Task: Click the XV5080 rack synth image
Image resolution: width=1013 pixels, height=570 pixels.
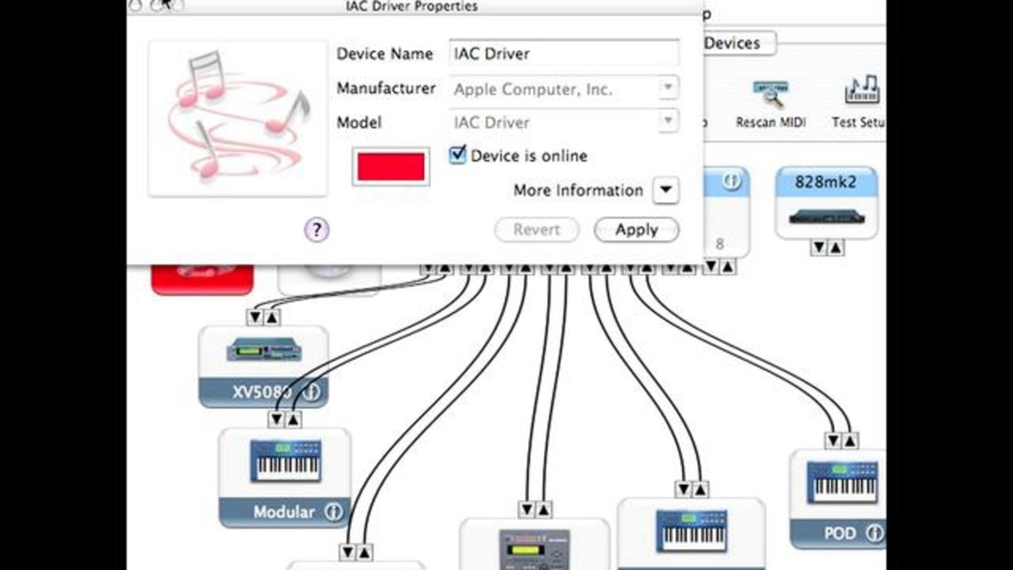Action: (x=264, y=350)
